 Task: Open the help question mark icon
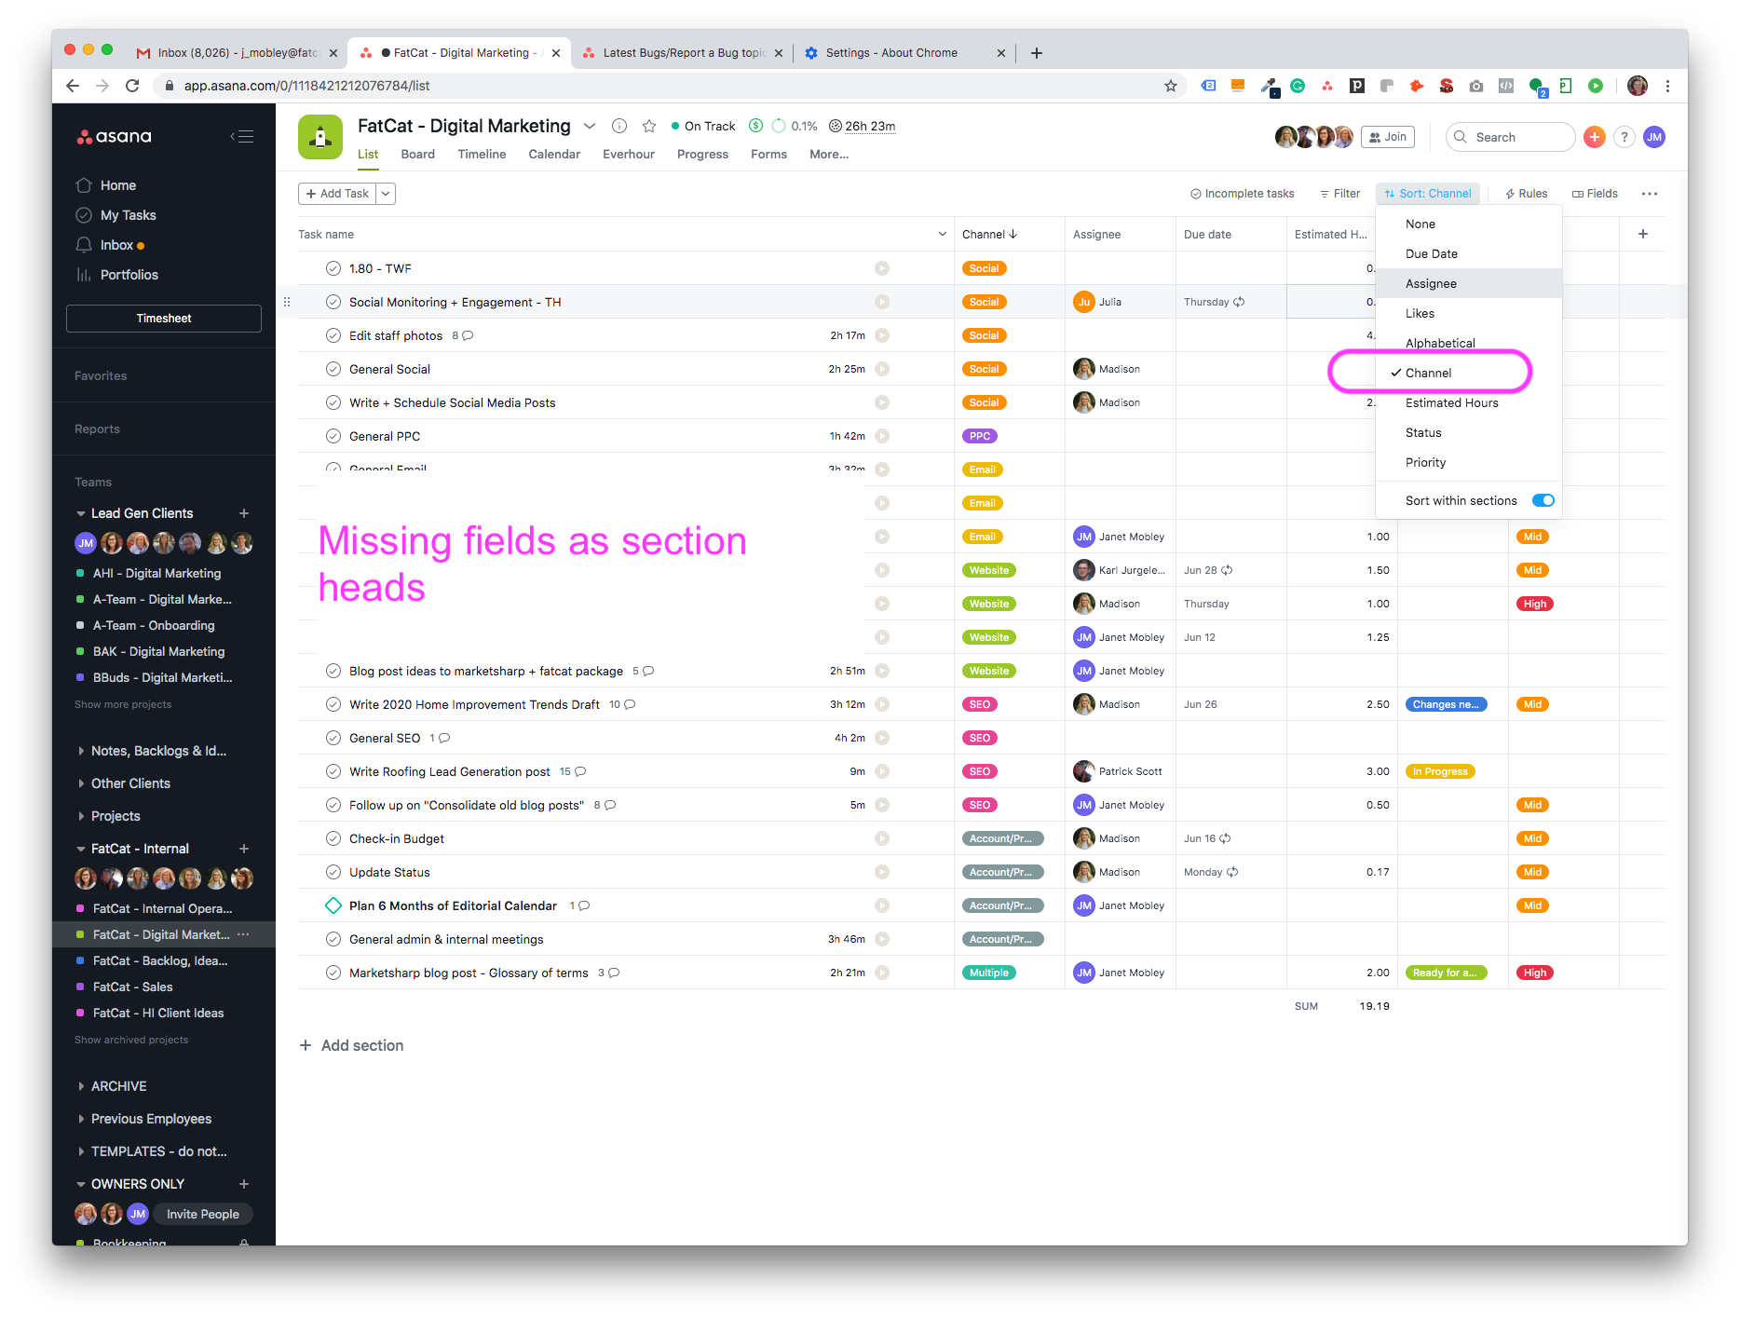pyautogui.click(x=1624, y=137)
